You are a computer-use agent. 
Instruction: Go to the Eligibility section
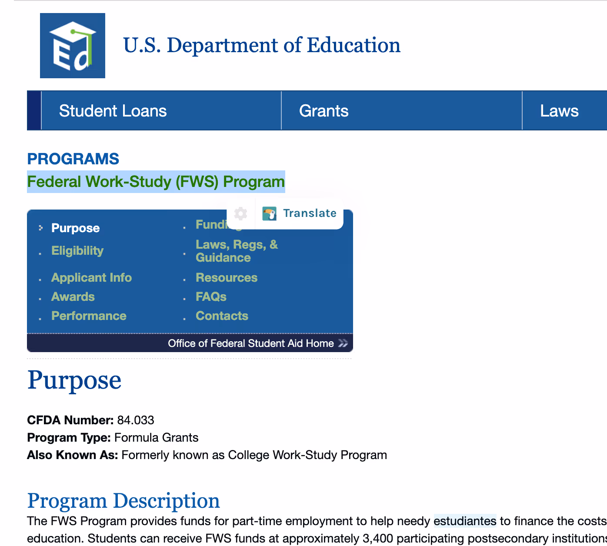[x=77, y=251]
